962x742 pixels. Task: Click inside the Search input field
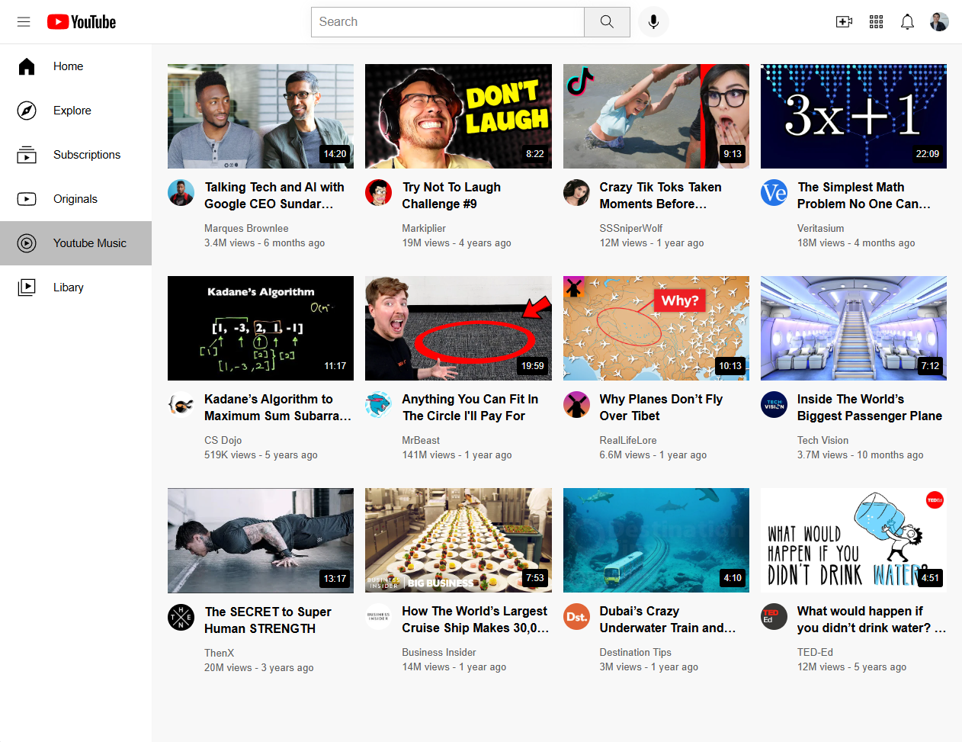pos(447,22)
